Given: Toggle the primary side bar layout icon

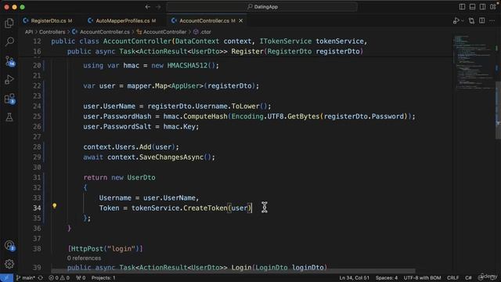Looking at the screenshot, I should pos(462,7).
